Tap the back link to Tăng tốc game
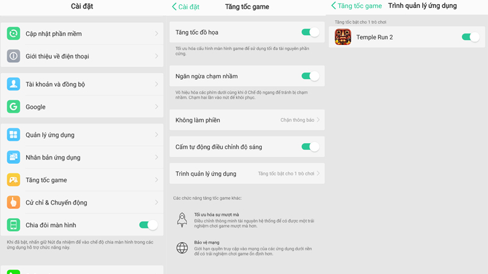 357,6
